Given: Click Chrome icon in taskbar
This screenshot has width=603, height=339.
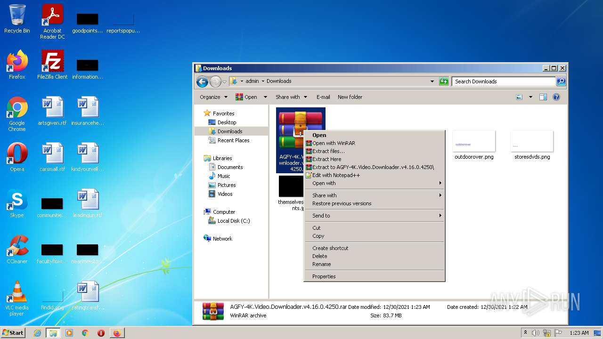Looking at the screenshot, I should 85,333.
